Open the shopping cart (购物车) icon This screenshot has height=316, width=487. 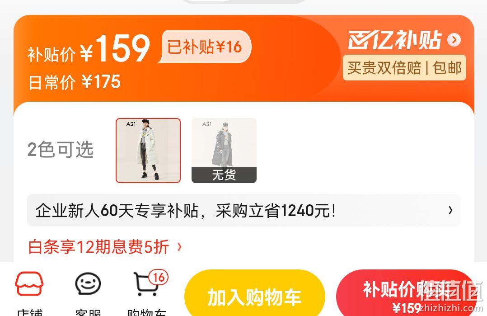tap(146, 284)
